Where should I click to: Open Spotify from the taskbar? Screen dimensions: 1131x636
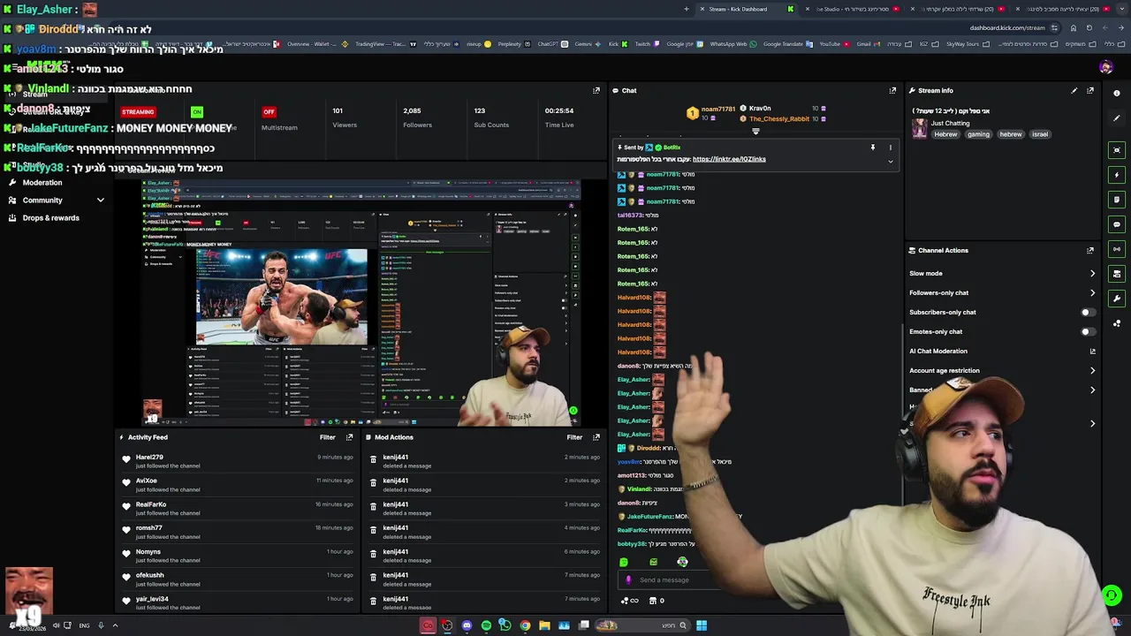point(486,625)
